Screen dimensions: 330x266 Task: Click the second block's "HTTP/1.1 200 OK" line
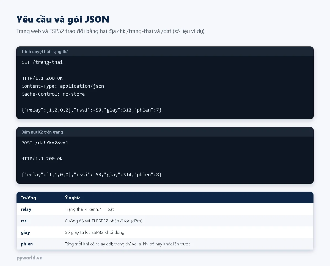pos(42,159)
